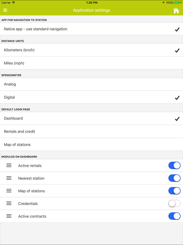
Task: Enable the Credentials dashboard module
Action: pos(174,203)
